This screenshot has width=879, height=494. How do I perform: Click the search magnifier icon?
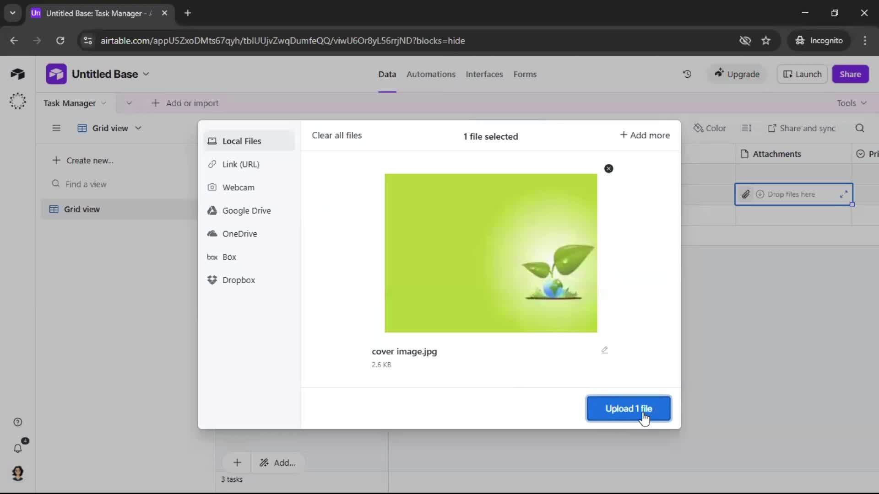coord(860,128)
